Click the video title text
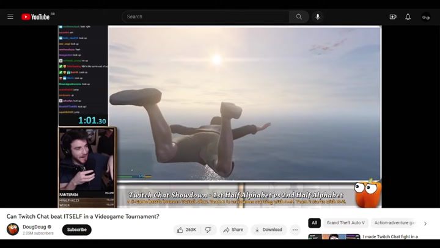Screen dimensions: 440x248 (82, 216)
